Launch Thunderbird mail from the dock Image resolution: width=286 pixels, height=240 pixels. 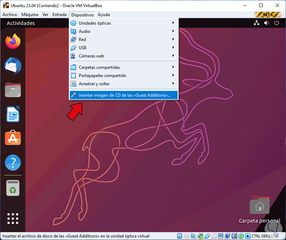click(13, 66)
